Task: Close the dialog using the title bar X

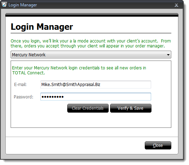Action: point(176,5)
